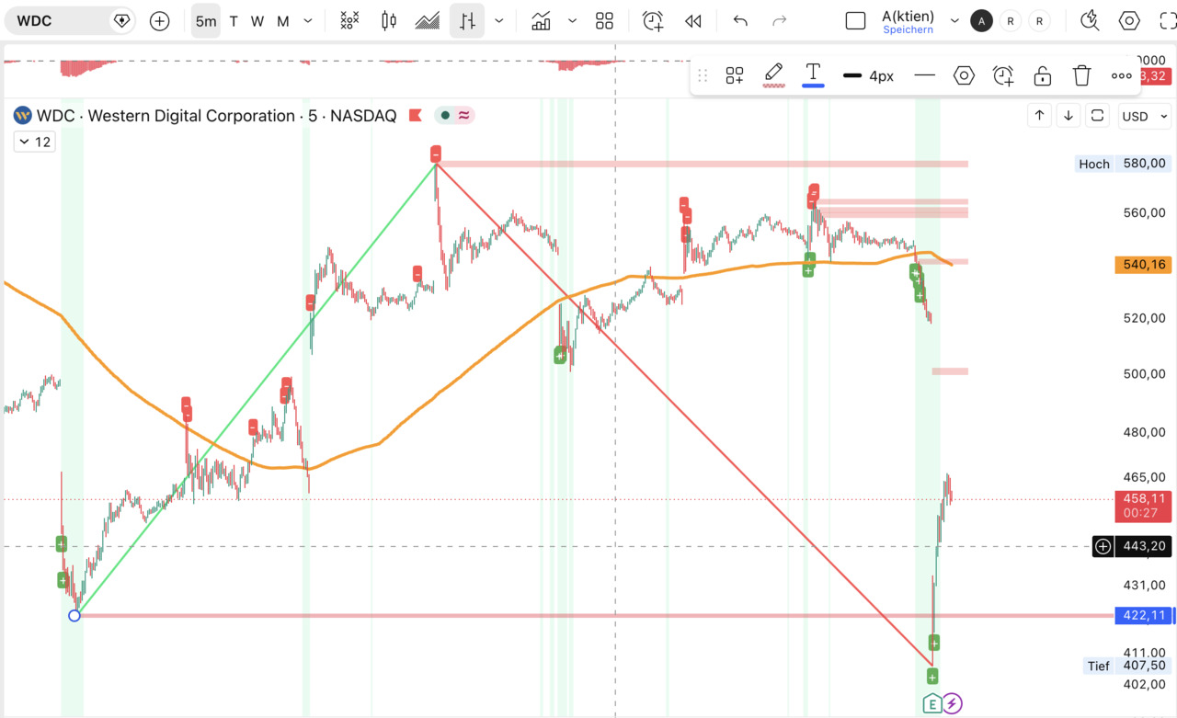This screenshot has height=718, width=1177.
Task: Open drawing settings hexagon in floating toolbar
Action: (x=964, y=75)
